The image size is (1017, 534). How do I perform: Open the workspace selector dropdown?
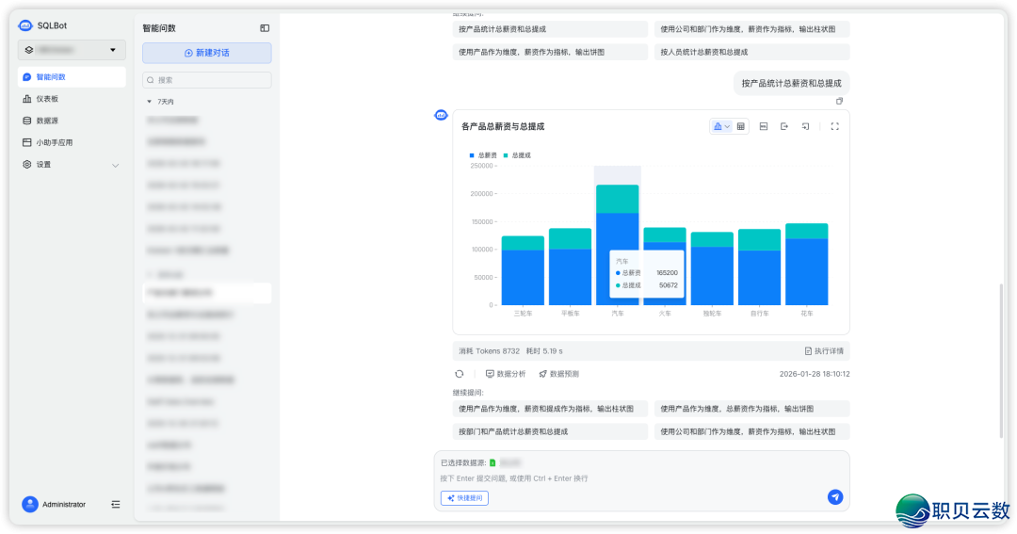pos(72,50)
